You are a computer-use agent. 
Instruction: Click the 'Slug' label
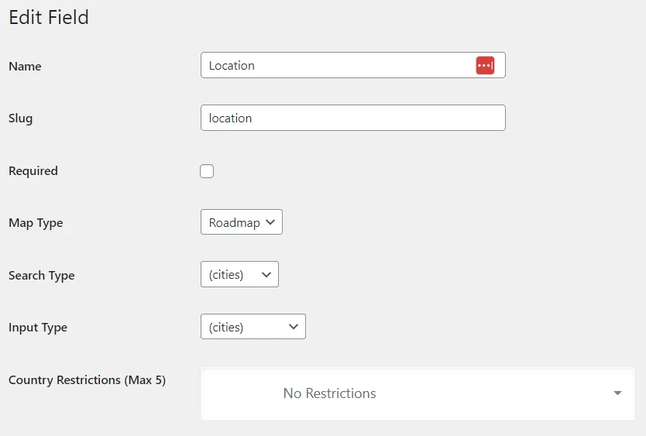tap(21, 118)
